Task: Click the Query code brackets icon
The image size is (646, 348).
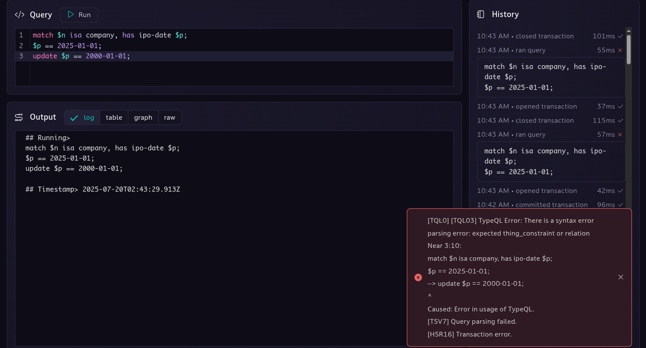Action: click(x=20, y=15)
